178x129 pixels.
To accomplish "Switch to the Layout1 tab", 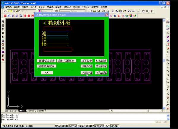I will click(31, 111).
